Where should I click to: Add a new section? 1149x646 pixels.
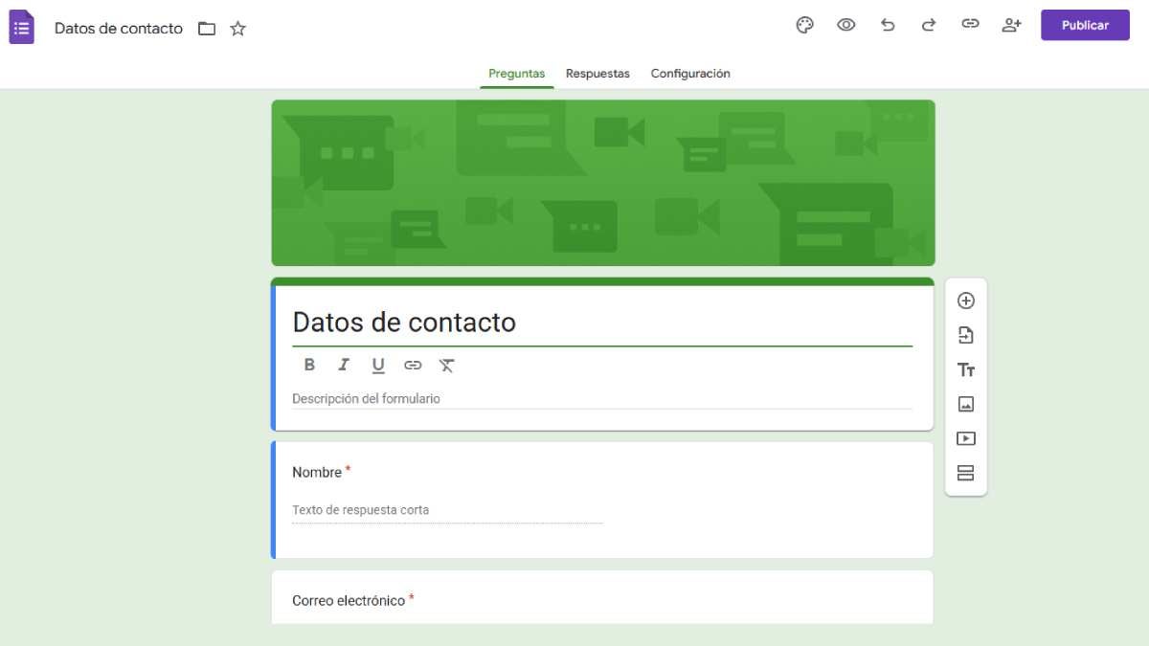pos(966,473)
